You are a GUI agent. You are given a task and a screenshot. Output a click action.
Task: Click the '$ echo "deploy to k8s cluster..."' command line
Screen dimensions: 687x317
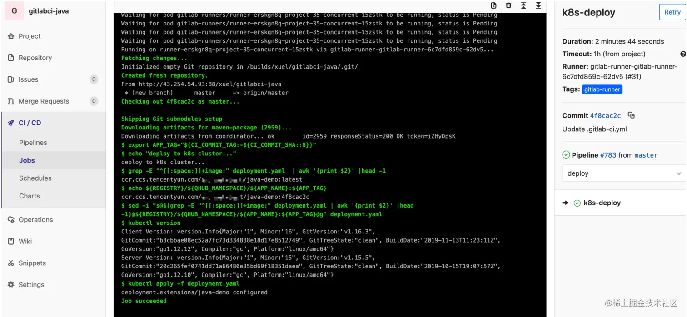(x=179, y=154)
